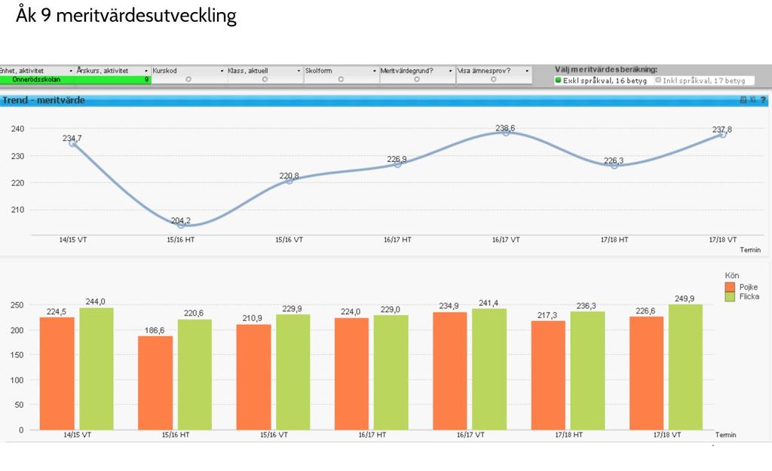The image size is (772, 471).
Task: Click the Trend - meritvärde title bar
Action: point(384,100)
